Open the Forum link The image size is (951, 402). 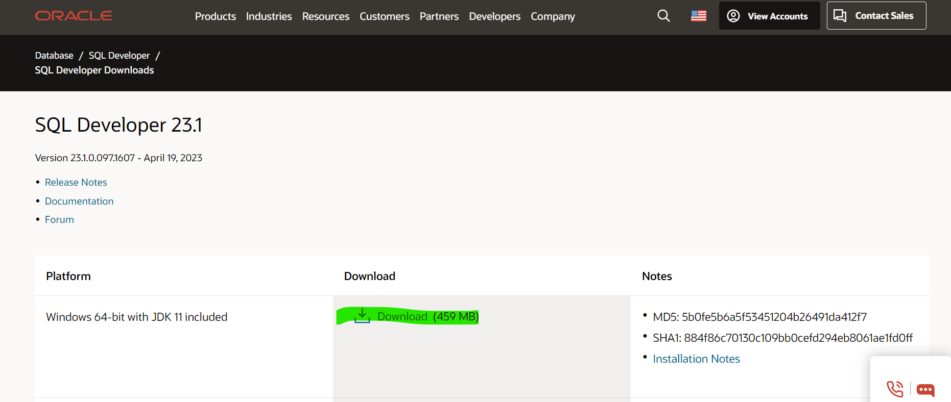coord(59,219)
